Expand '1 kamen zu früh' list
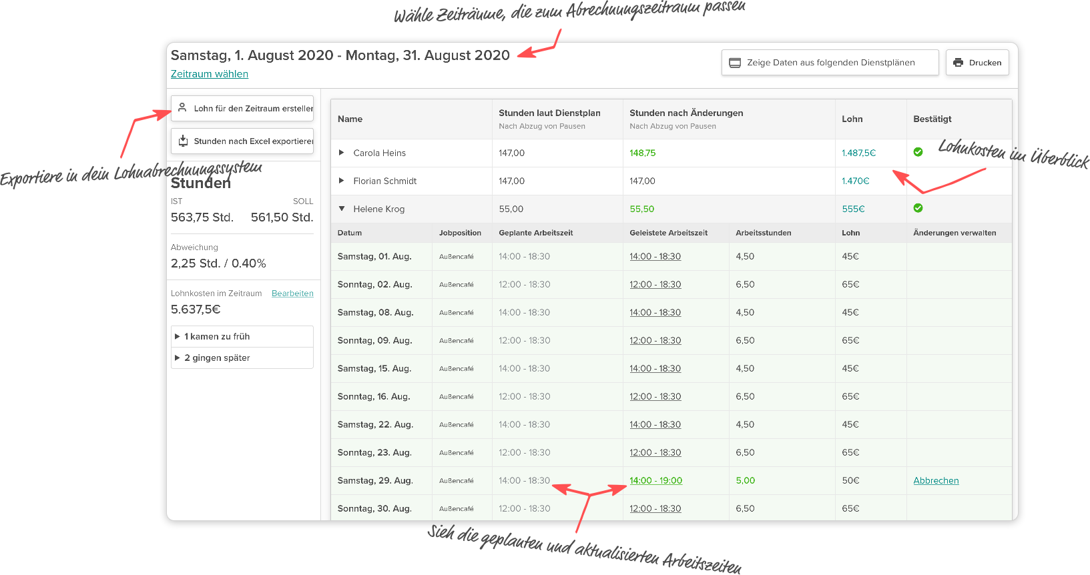The height and width of the screenshot is (575, 1090). click(178, 336)
